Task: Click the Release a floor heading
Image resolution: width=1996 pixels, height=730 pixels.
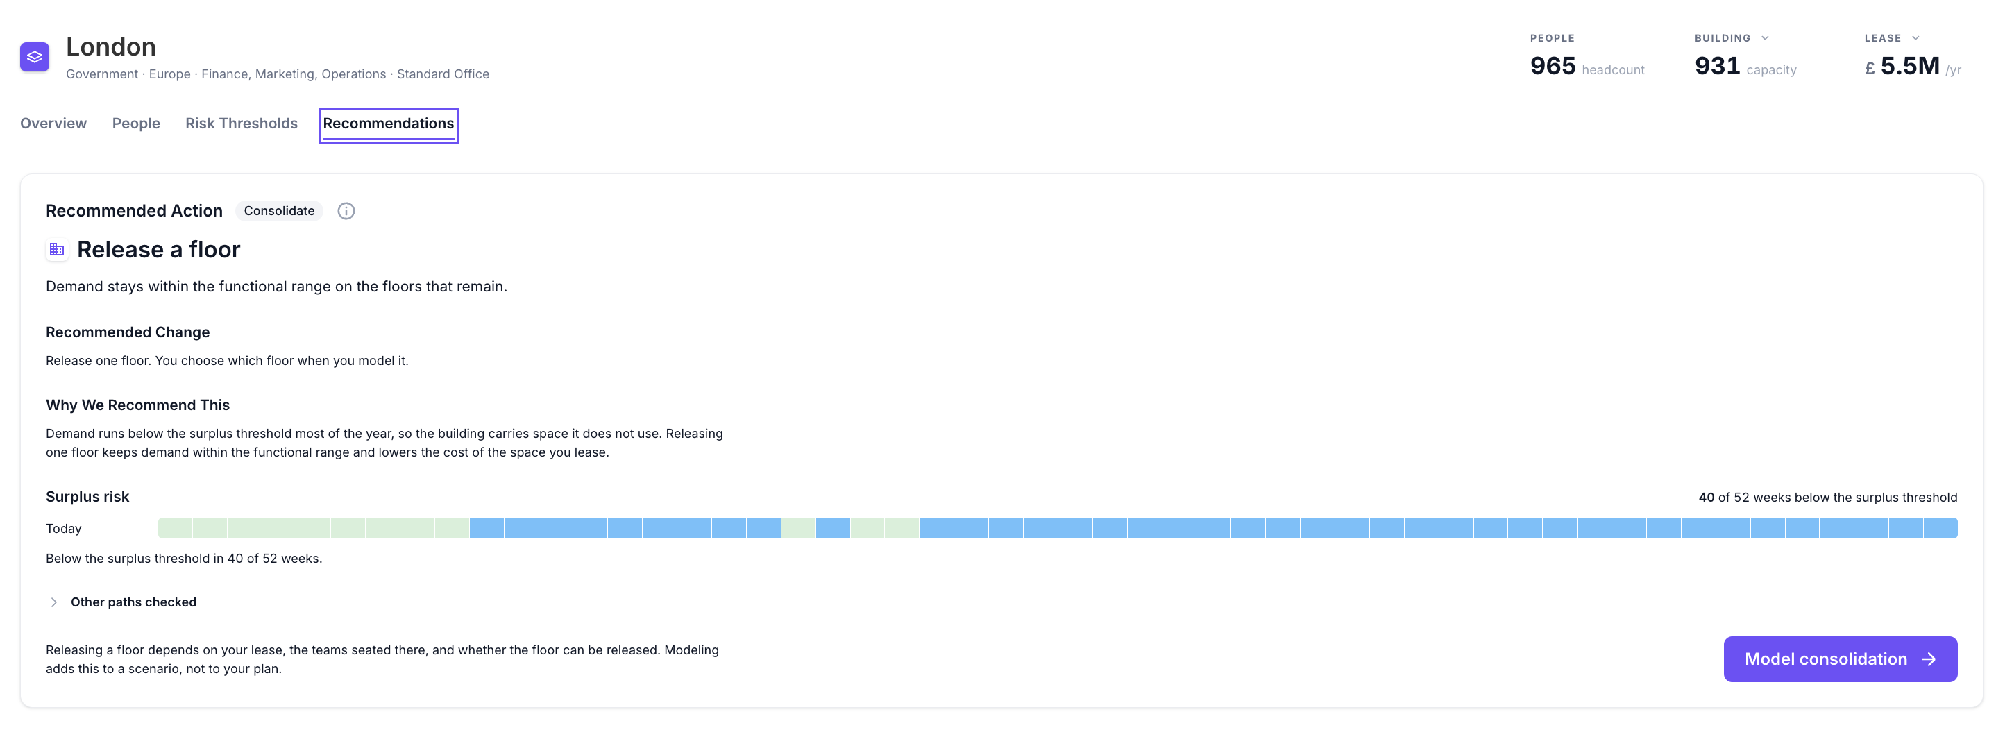Action: 159,250
